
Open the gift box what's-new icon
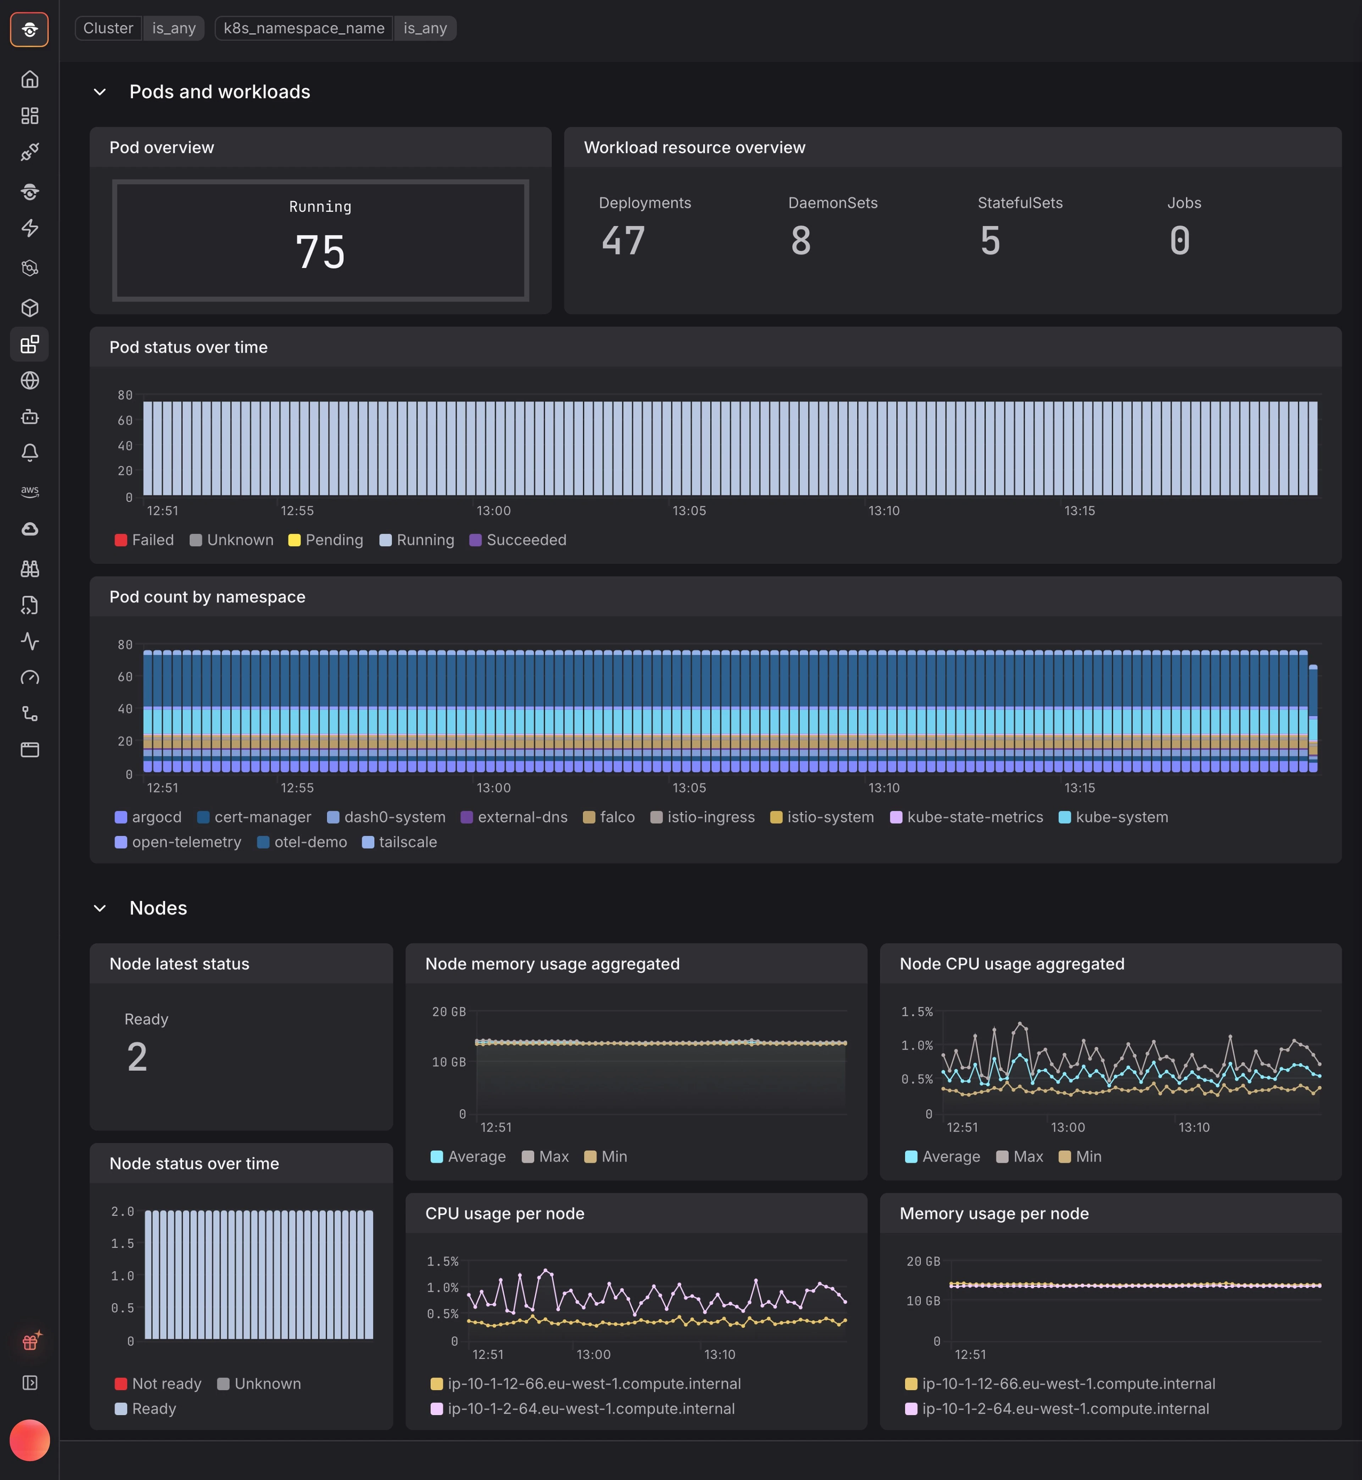pyautogui.click(x=30, y=1341)
